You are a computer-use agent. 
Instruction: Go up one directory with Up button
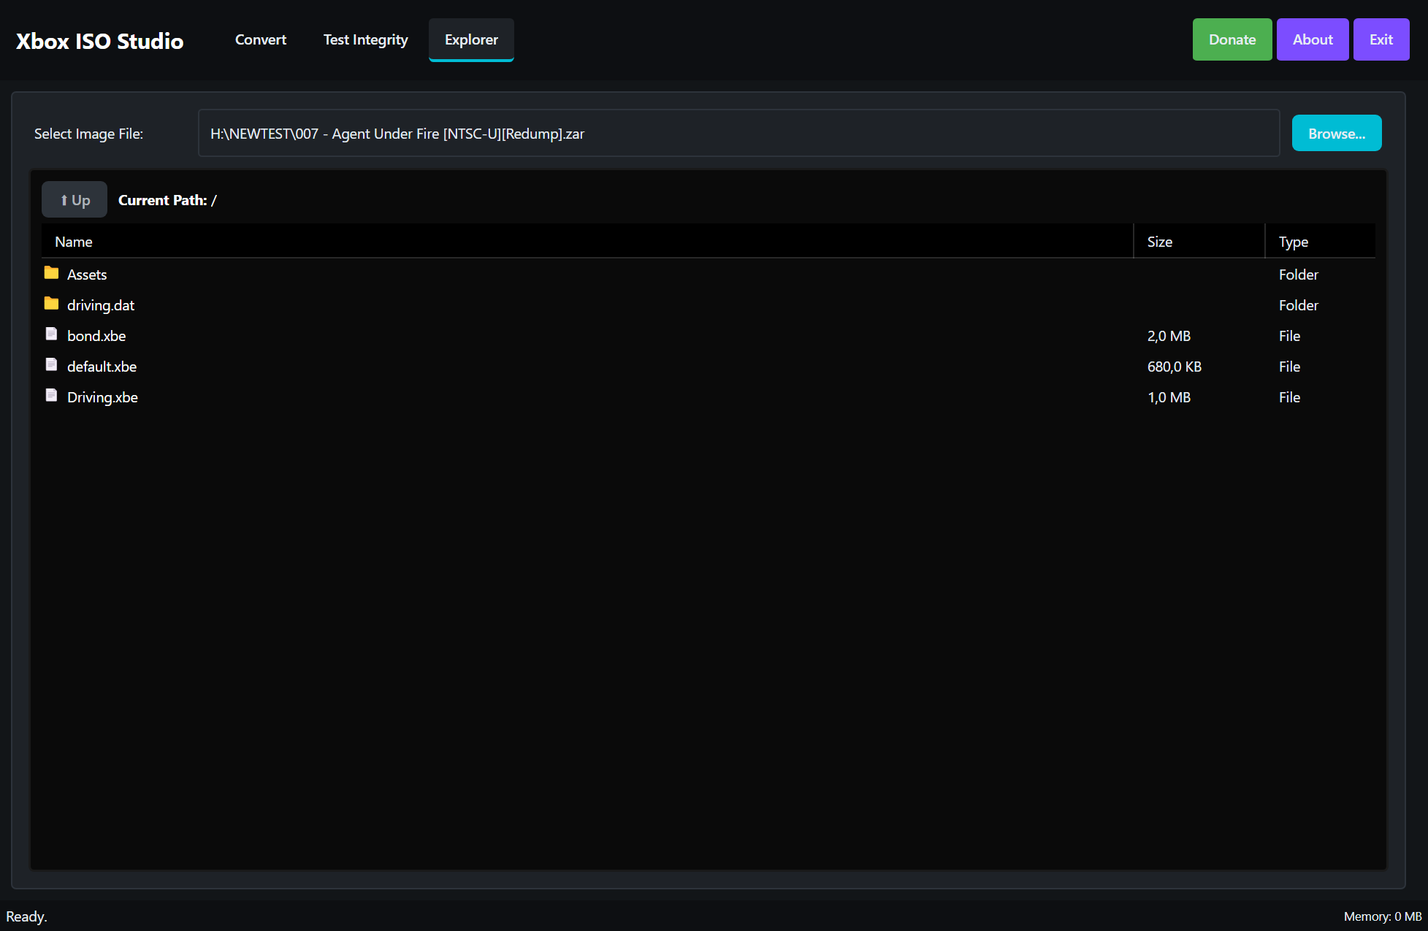(x=75, y=199)
